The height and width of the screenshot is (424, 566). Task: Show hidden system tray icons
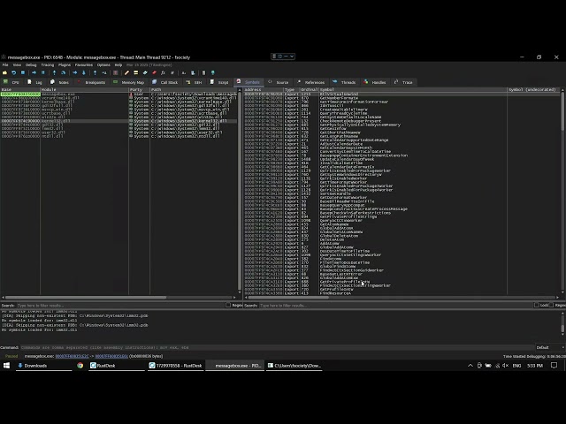click(470, 365)
